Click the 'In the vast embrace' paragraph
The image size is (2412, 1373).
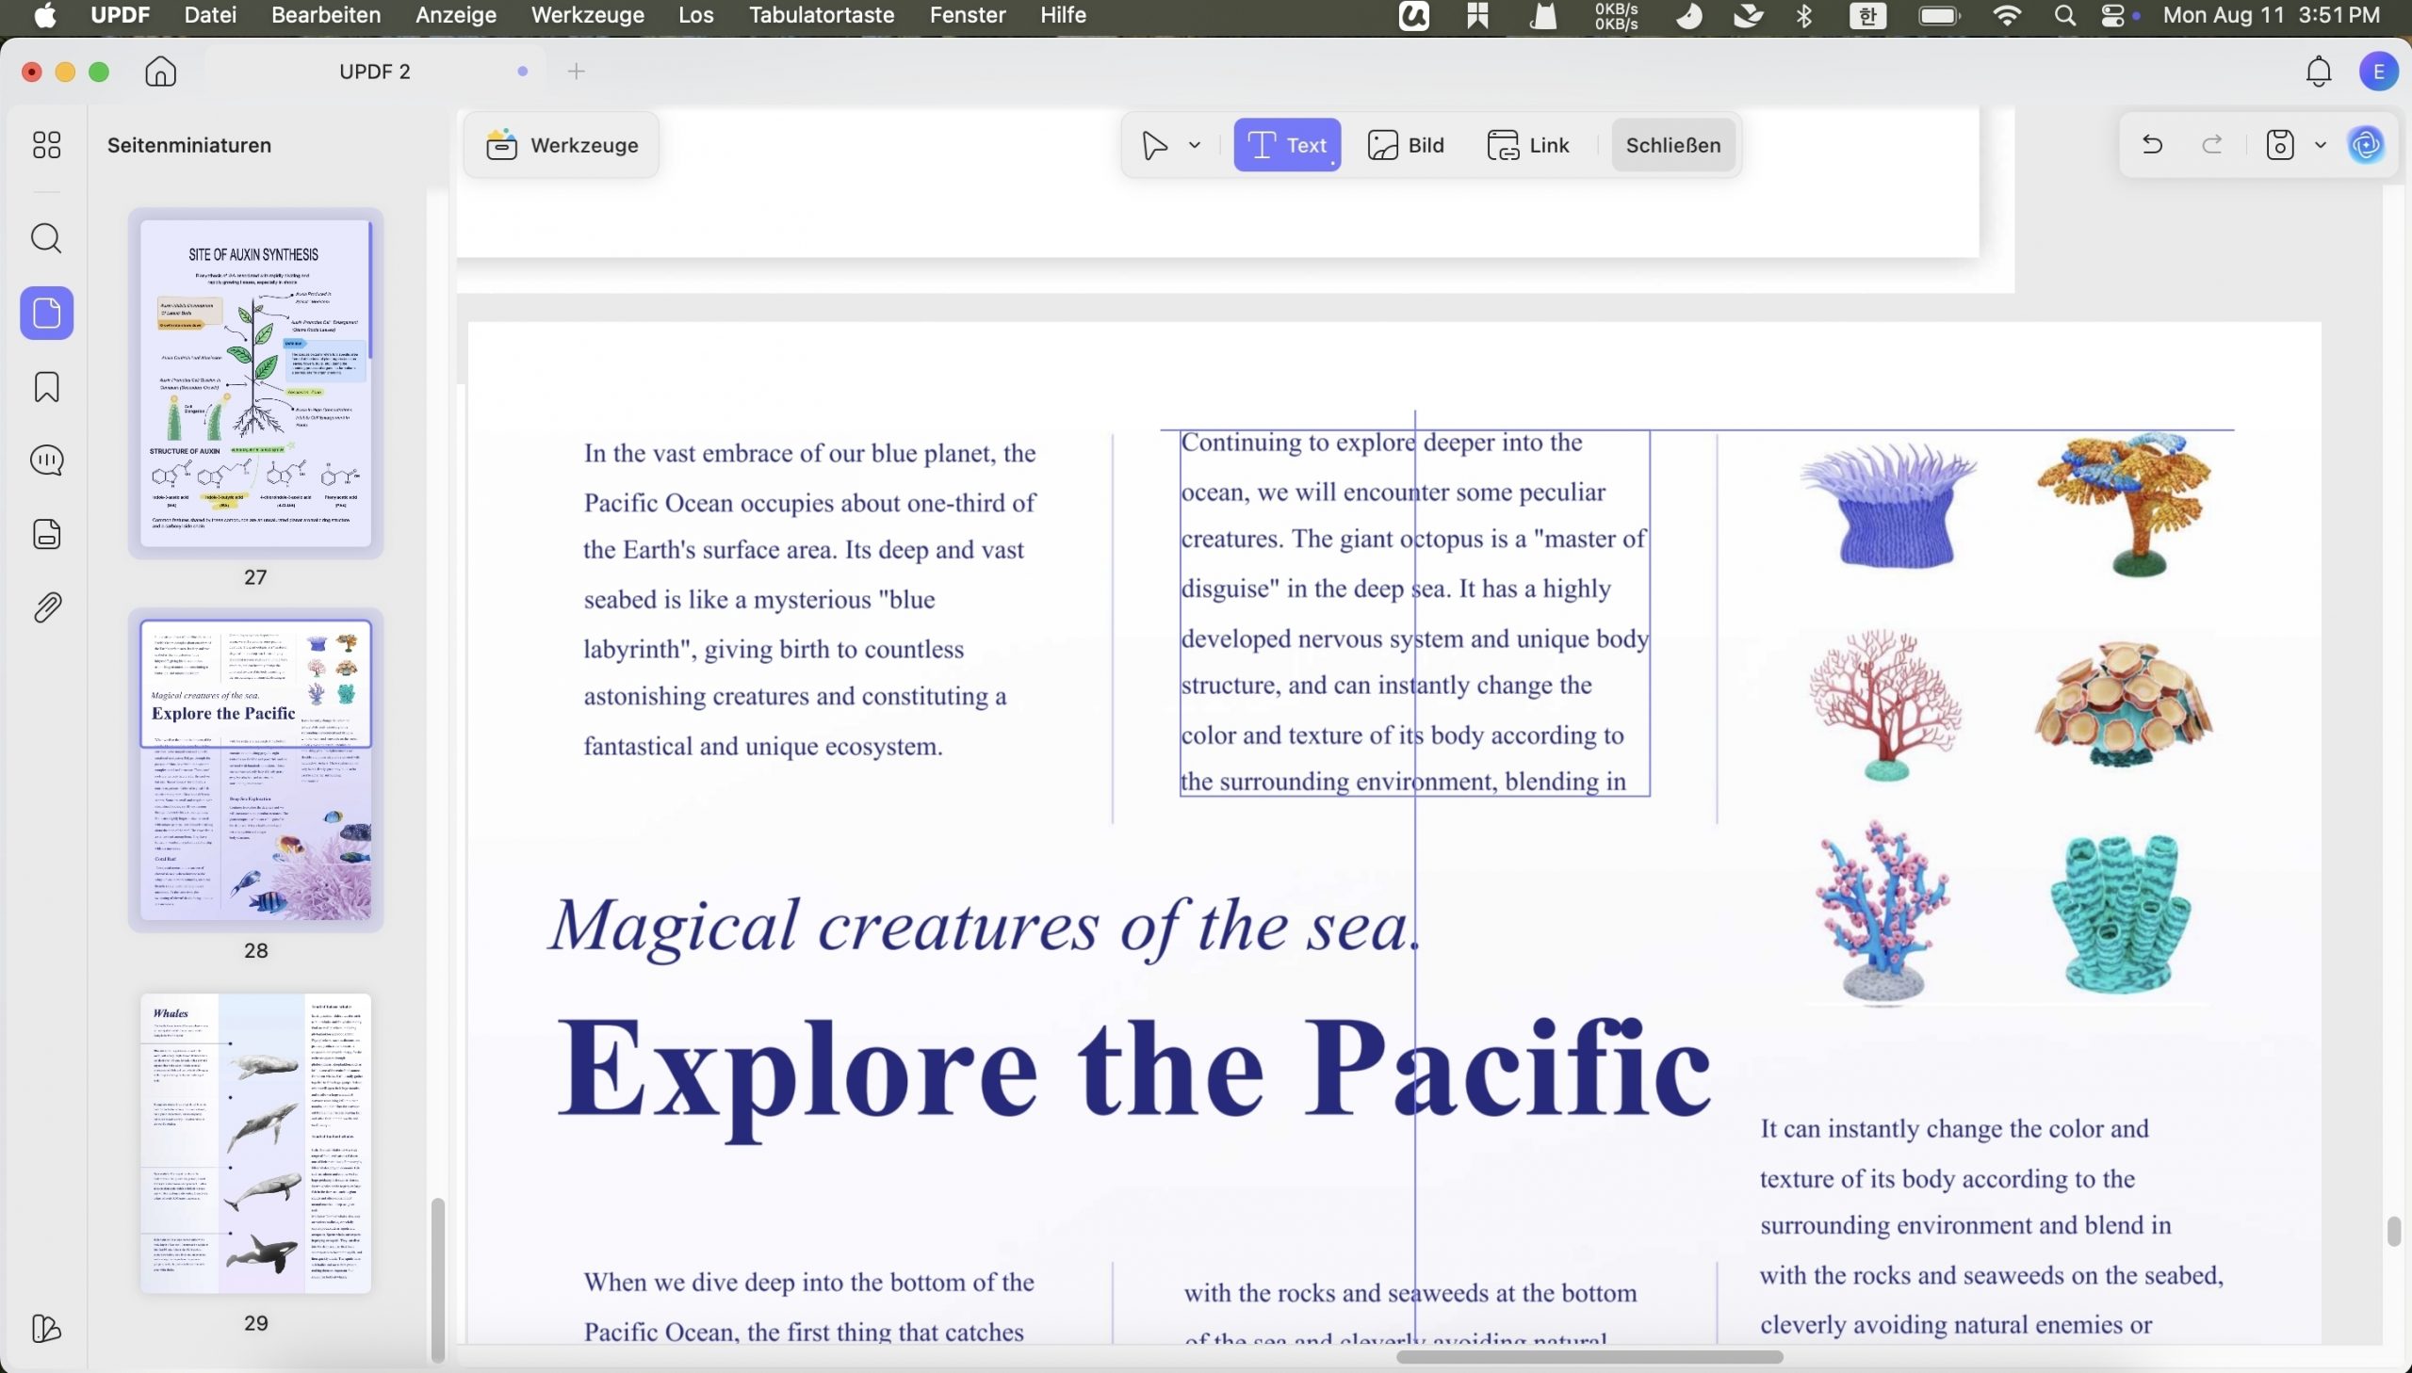point(809,600)
